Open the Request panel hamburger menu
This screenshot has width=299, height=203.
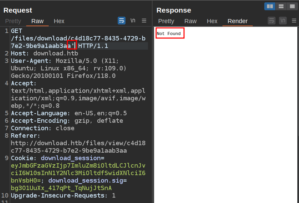coord(144,21)
